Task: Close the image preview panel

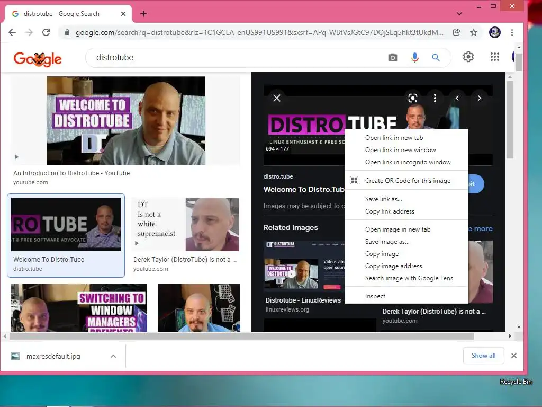Action: 276,98
